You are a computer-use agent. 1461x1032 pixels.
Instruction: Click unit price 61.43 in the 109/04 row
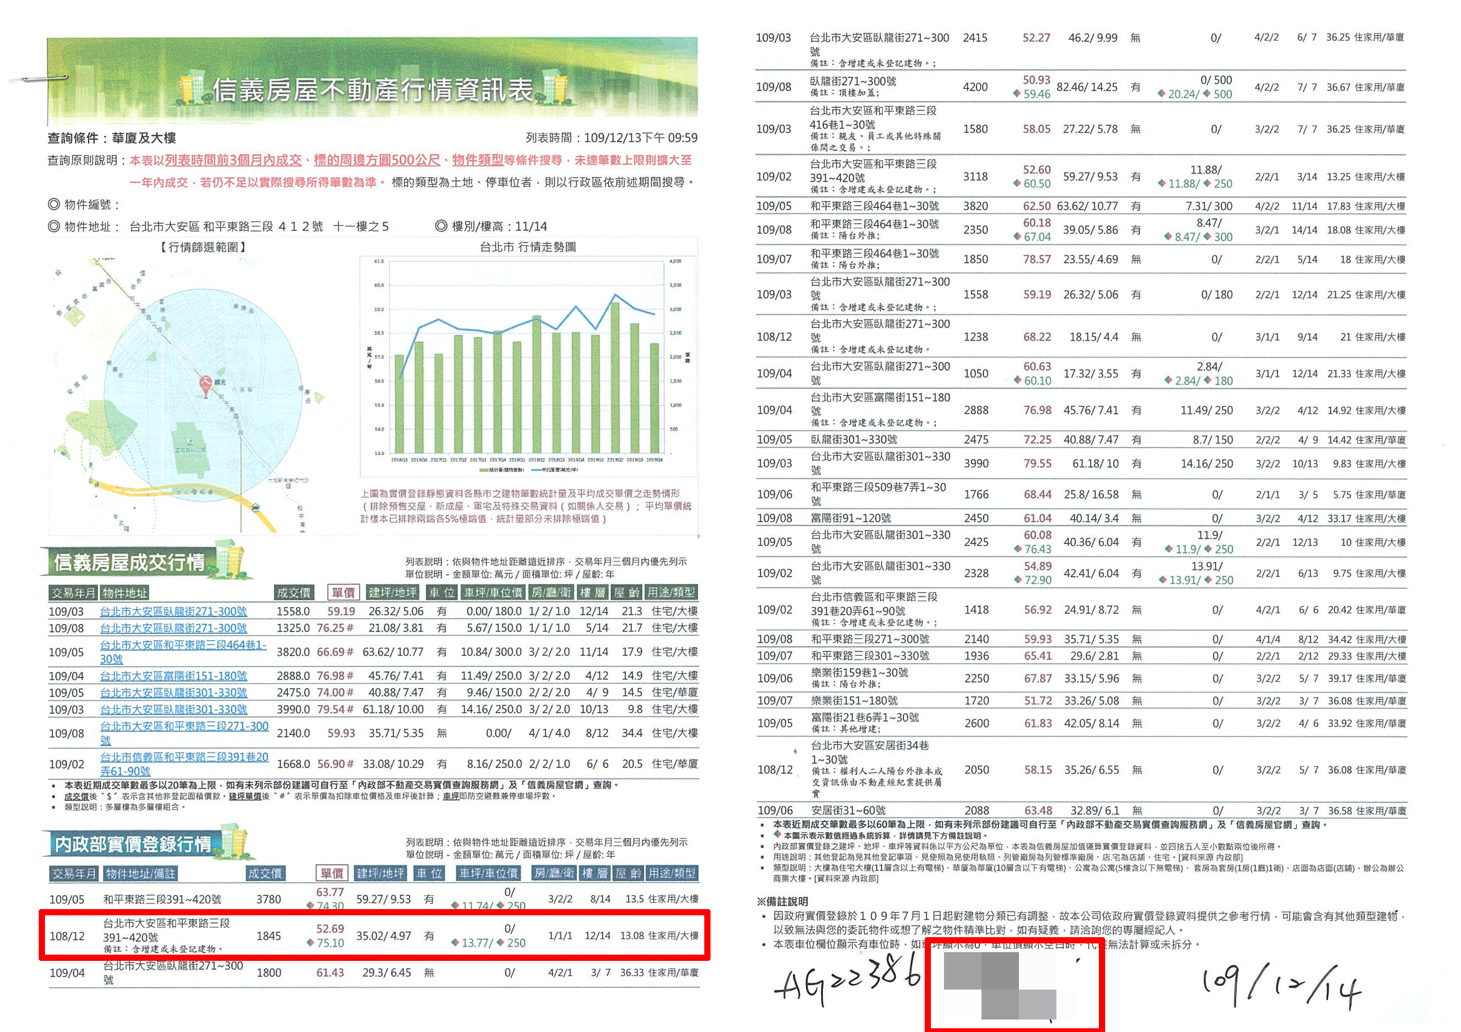(330, 973)
